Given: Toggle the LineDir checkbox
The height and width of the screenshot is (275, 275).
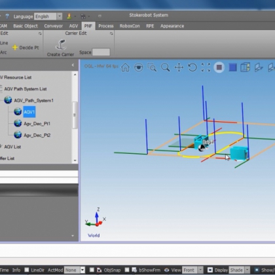Looking at the screenshot, I should tap(27, 270).
